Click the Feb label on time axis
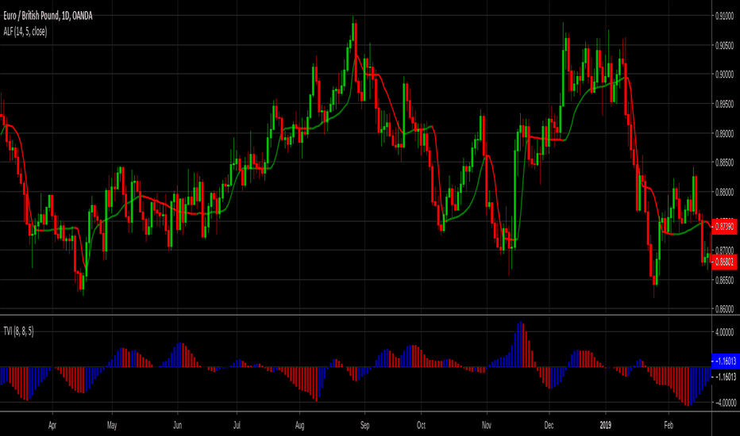Screen dimensions: 740x436 pyautogui.click(x=669, y=425)
